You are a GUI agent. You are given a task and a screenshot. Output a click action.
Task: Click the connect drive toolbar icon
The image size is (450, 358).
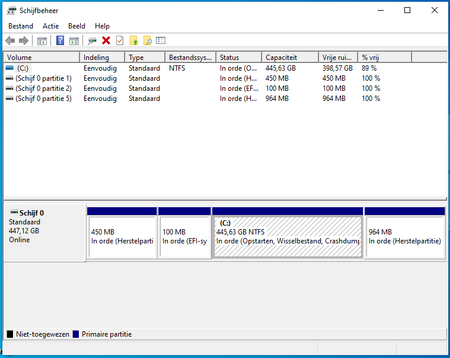[92, 40]
